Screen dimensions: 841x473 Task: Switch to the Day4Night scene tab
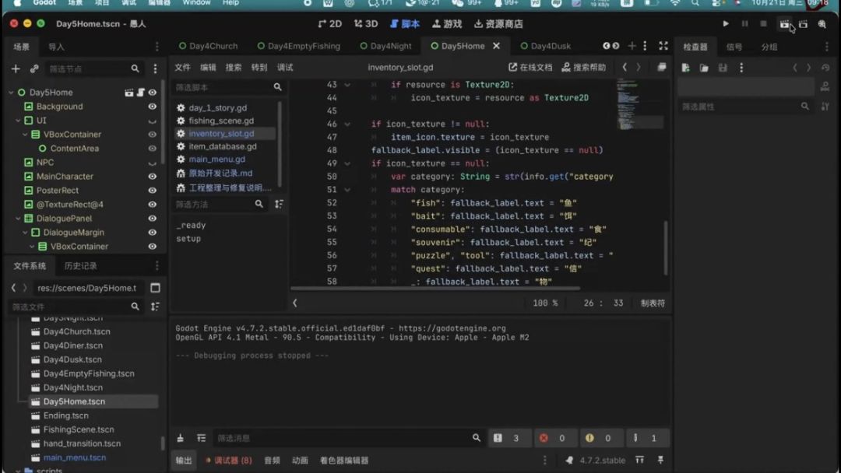pyautogui.click(x=385, y=46)
